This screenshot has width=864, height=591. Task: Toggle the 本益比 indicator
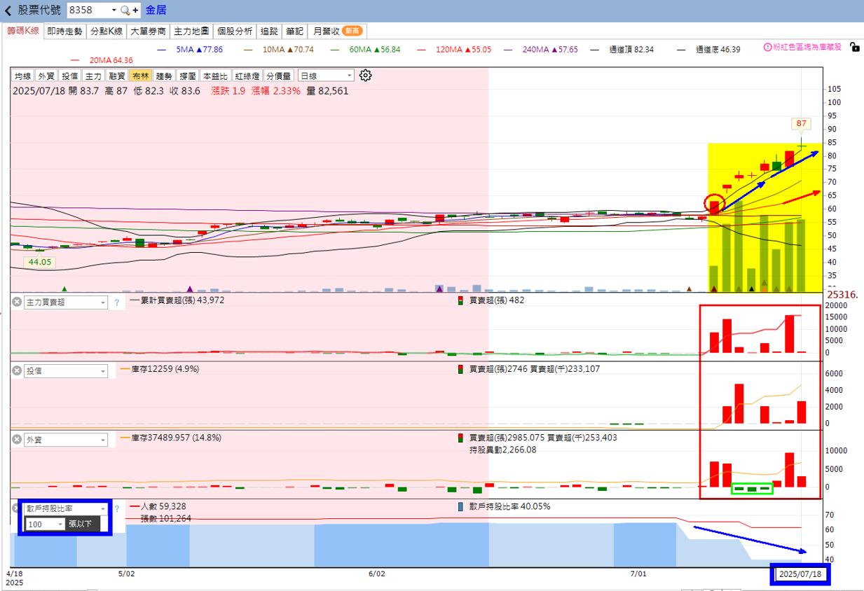[216, 76]
